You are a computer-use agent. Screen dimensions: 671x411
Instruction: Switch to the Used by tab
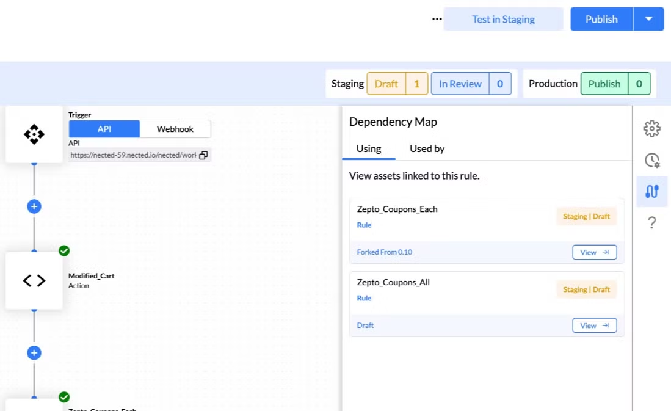(x=427, y=148)
